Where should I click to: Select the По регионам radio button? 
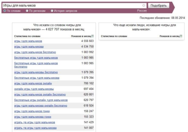[27, 11]
